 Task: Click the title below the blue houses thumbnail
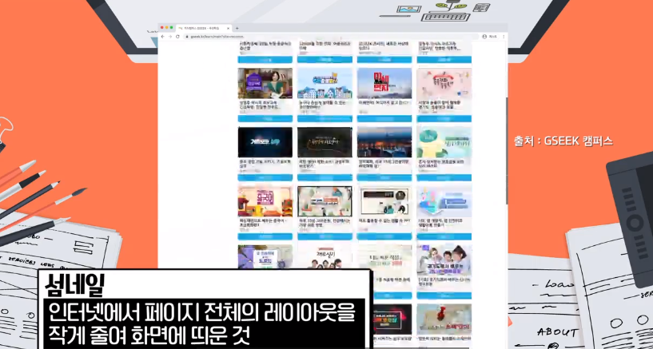pyautogui.click(x=324, y=104)
